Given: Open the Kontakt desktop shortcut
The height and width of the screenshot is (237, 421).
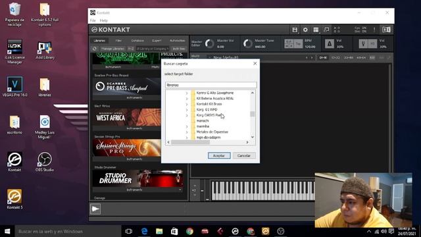Looking at the screenshot, I should [14, 162].
